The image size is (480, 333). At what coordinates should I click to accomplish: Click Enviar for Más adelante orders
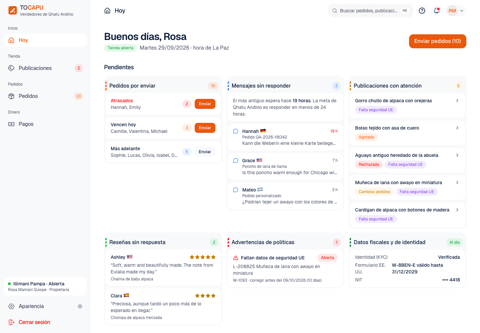click(x=205, y=152)
